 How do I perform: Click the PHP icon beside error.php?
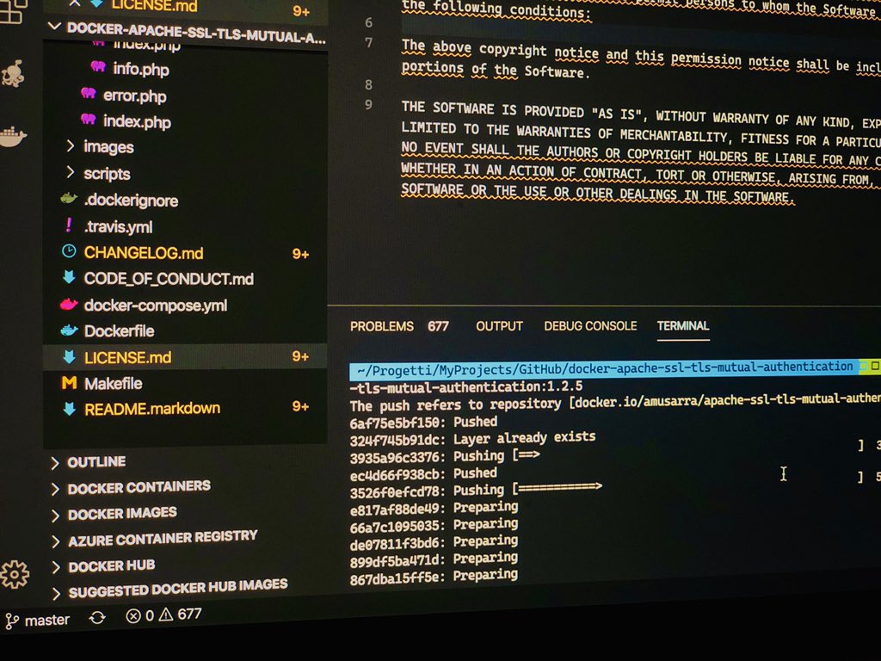tap(89, 93)
